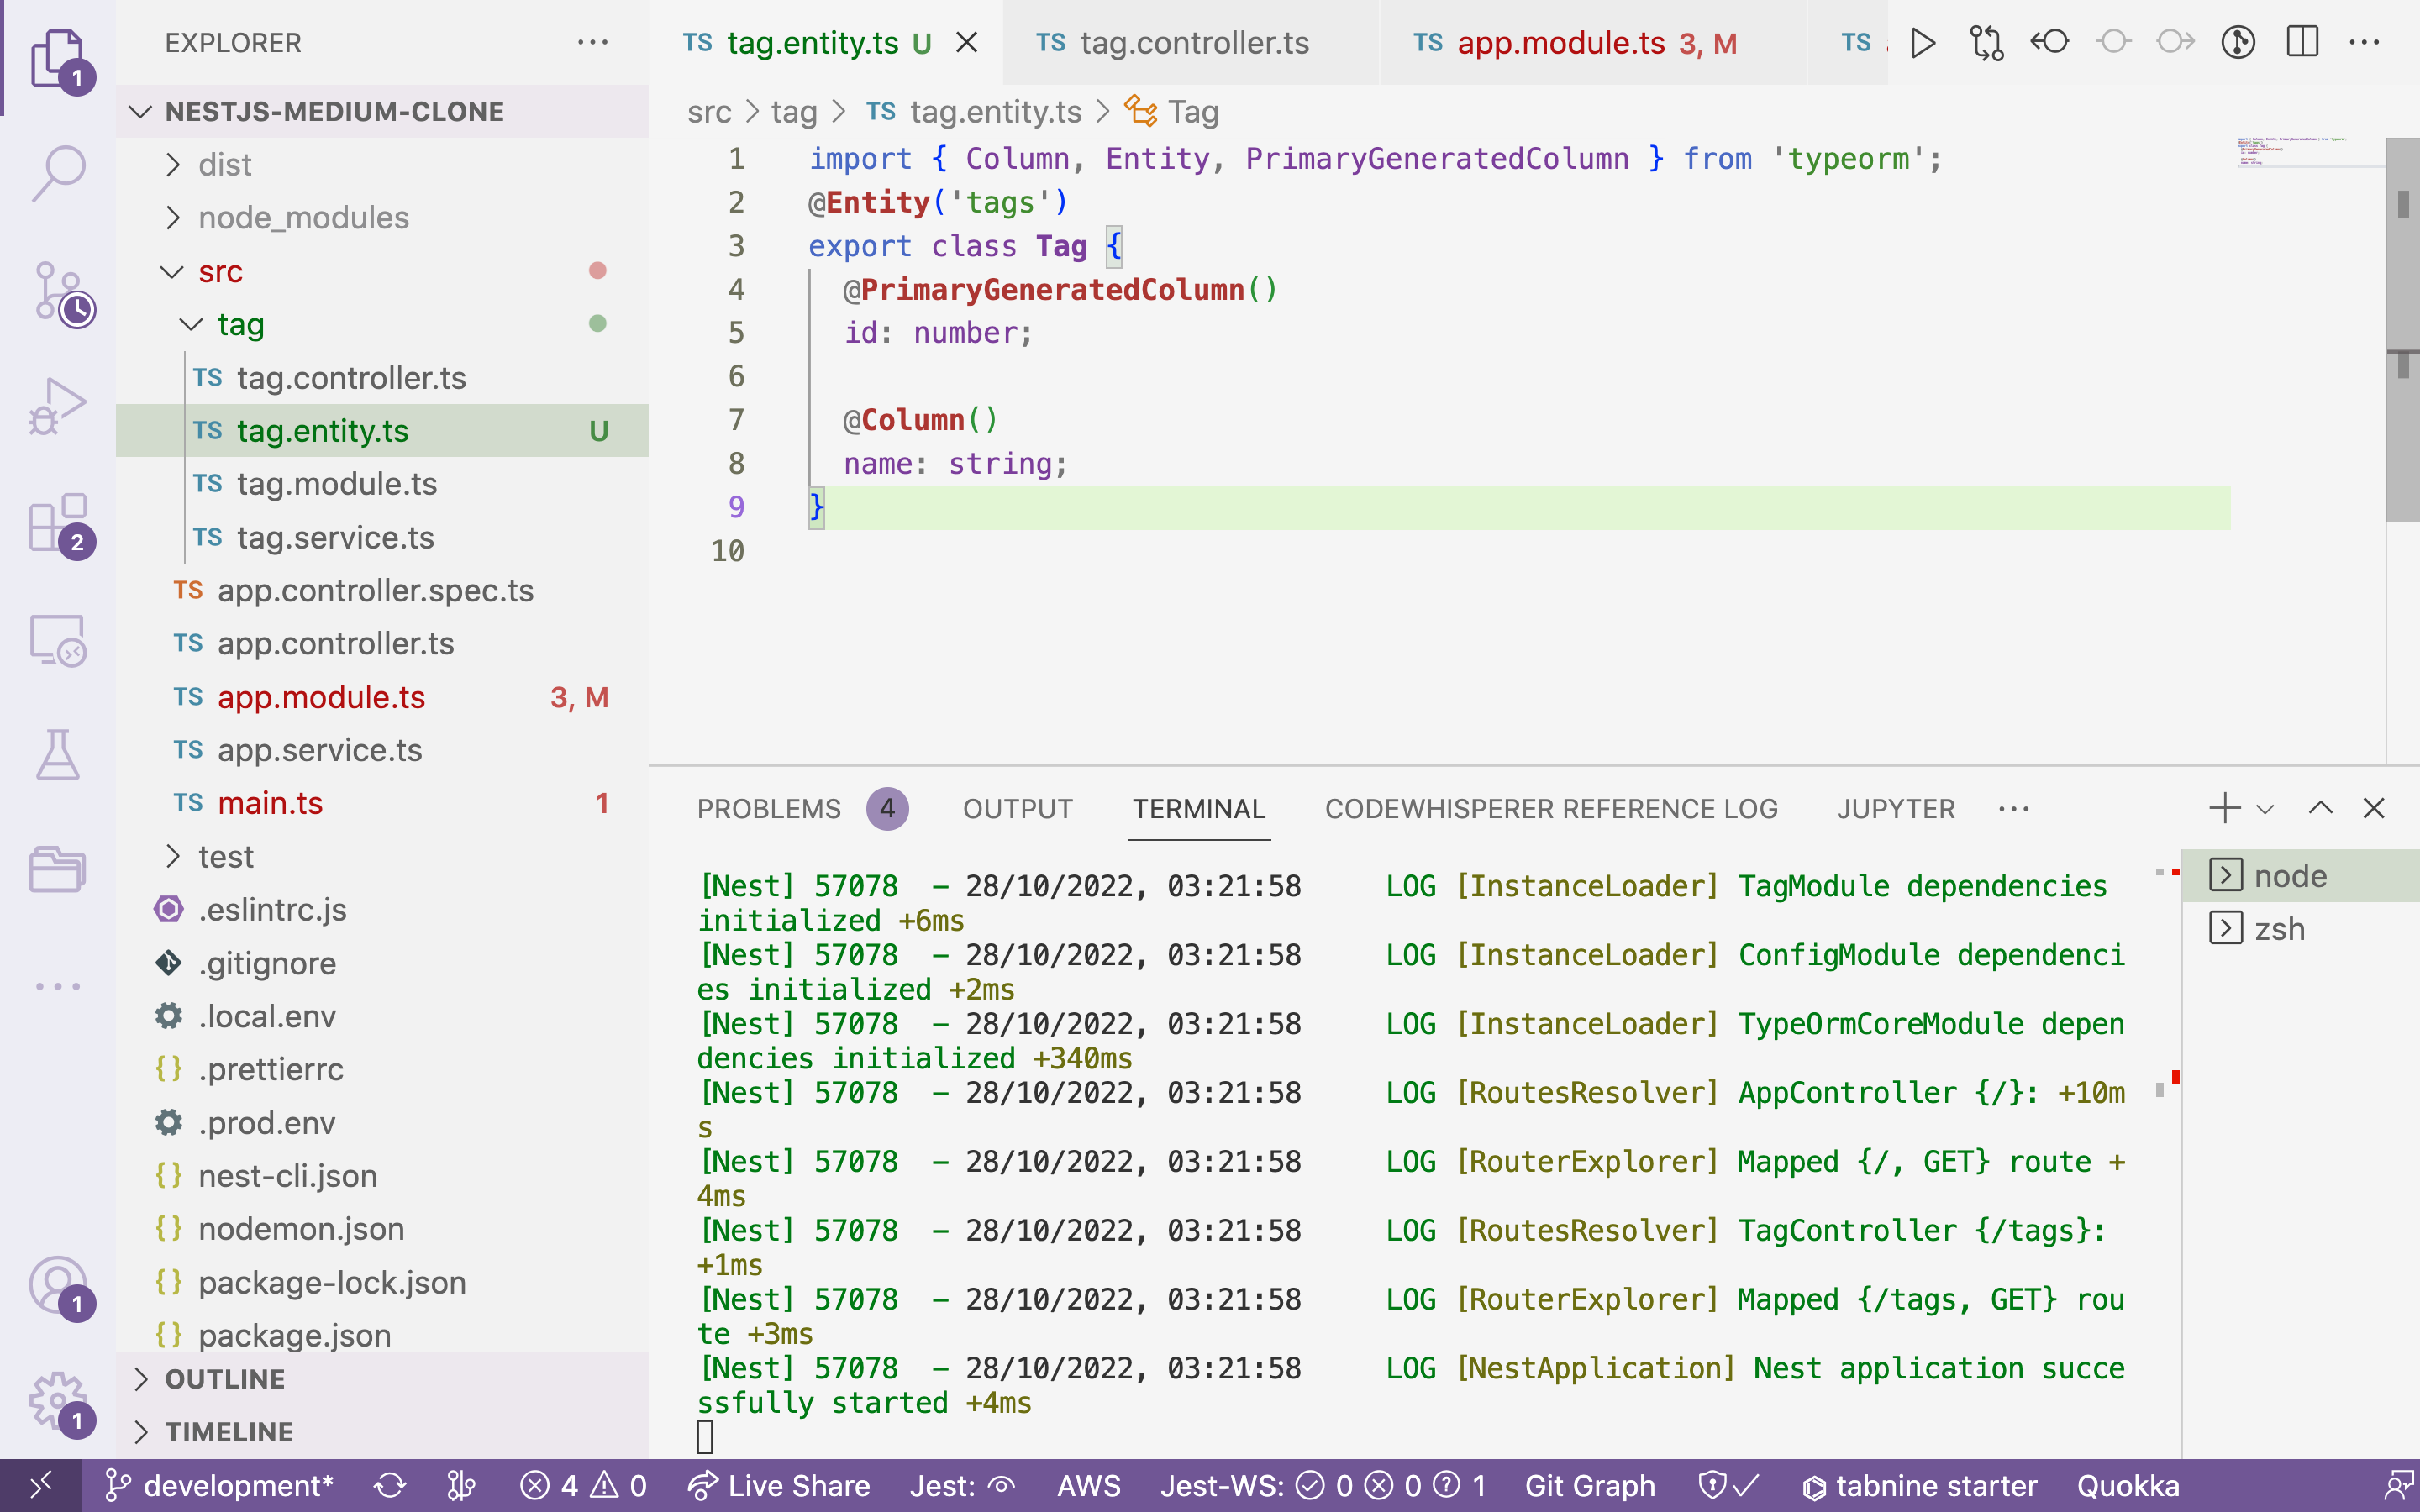Open the CODEWHISPERER REFERENCE LOG tab
This screenshot has height=1512, width=2420.
1551,808
